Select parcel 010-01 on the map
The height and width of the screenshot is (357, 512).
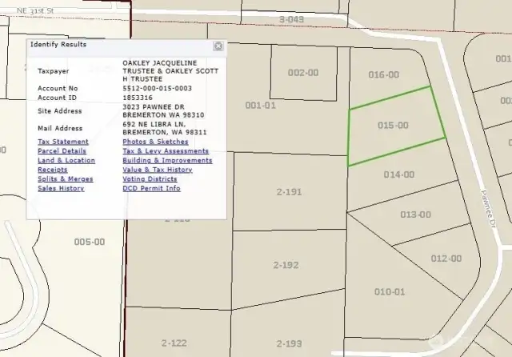(390, 291)
